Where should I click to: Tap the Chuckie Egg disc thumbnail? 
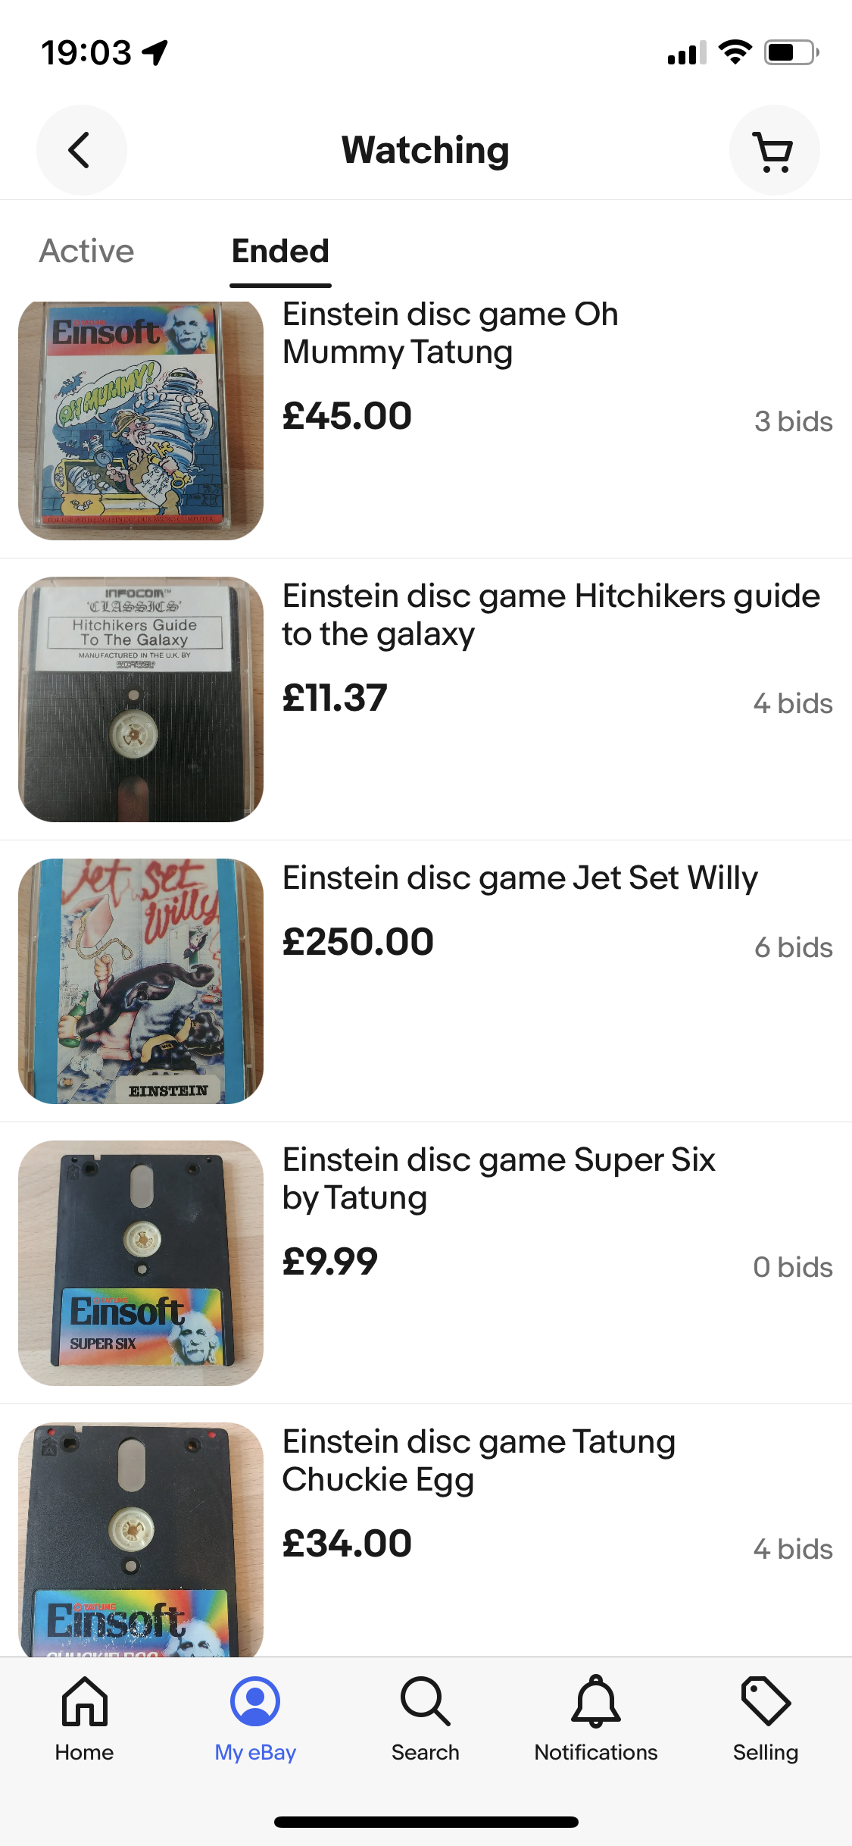pos(141,1539)
